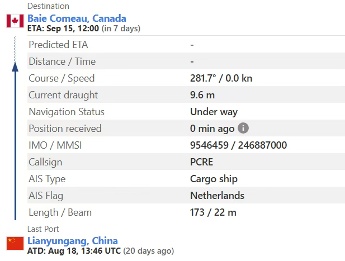The image size is (345, 261).
Task: Click the Current draught value 9.6 m
Action: [202, 95]
